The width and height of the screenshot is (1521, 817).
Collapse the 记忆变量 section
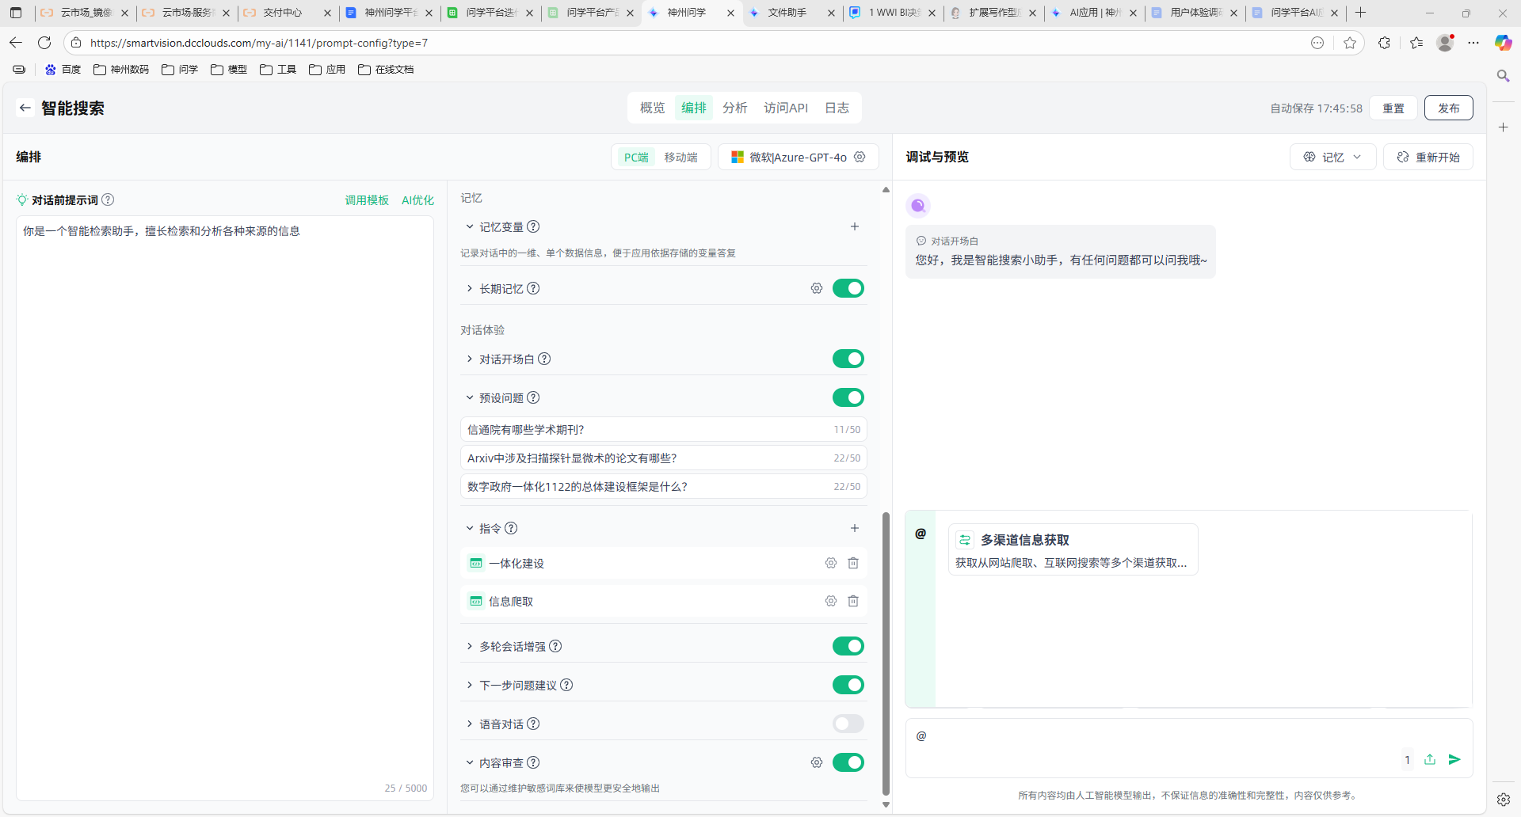(469, 226)
